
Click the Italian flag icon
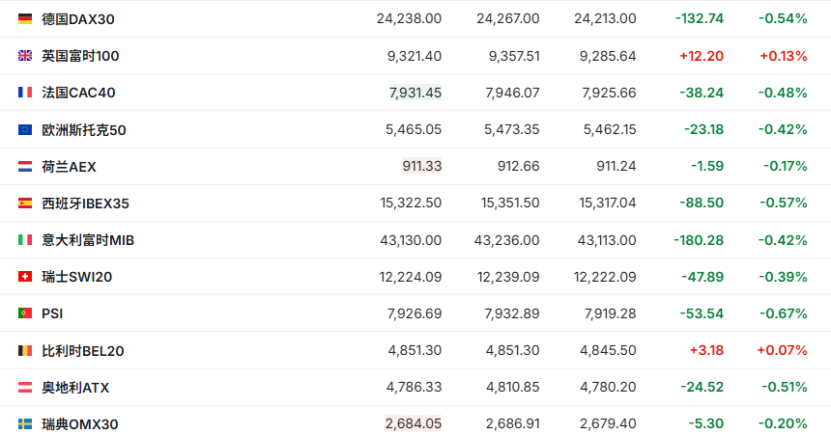[x=25, y=240]
